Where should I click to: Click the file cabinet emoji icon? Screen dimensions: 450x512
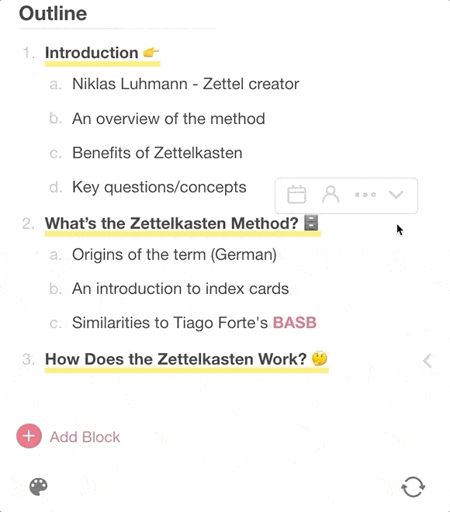pyautogui.click(x=311, y=223)
